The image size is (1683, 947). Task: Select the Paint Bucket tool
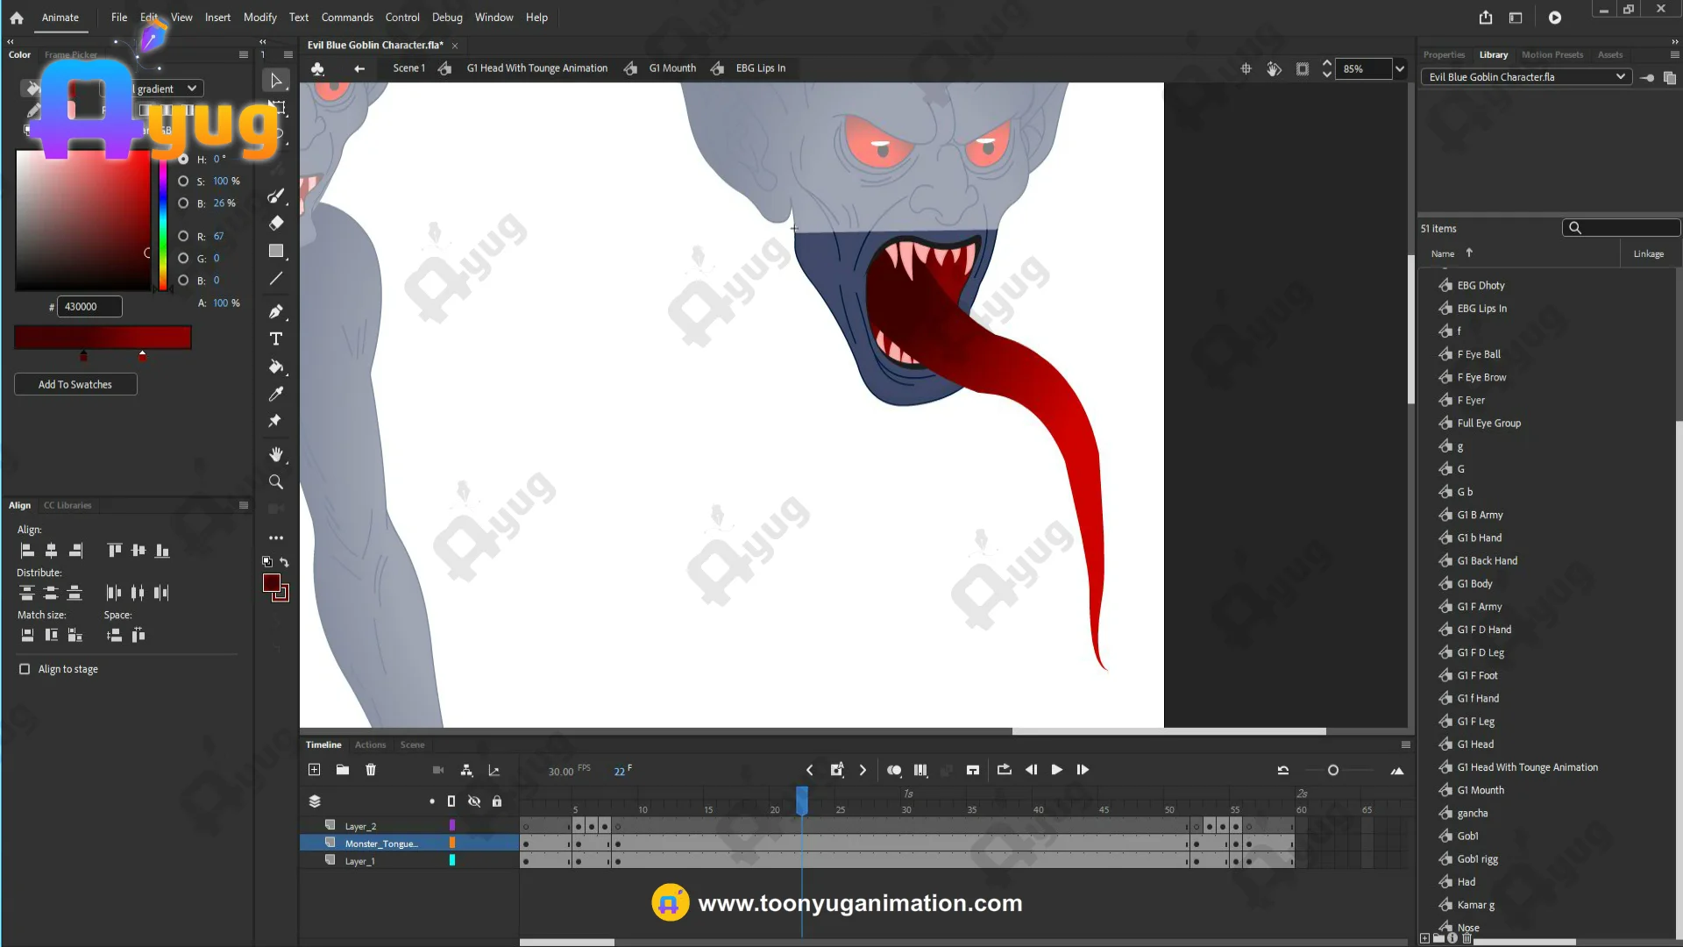click(x=275, y=367)
